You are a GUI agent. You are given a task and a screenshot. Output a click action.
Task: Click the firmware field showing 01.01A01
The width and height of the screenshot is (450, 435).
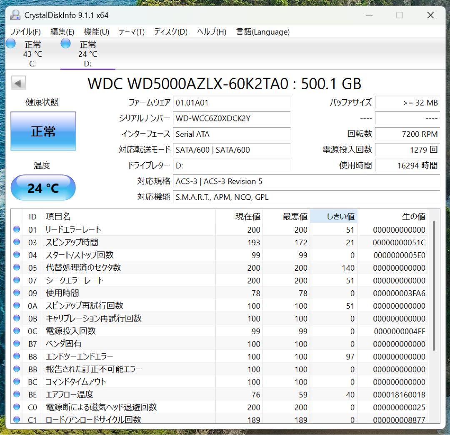232,103
